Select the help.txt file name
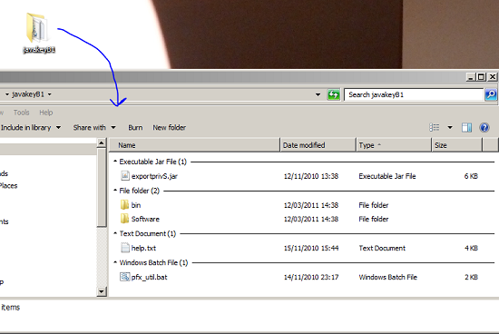499x334 pixels. point(143,248)
